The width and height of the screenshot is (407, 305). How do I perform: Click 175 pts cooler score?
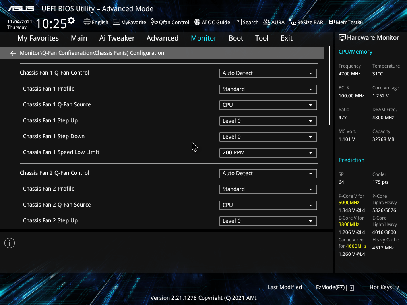pos(380,182)
